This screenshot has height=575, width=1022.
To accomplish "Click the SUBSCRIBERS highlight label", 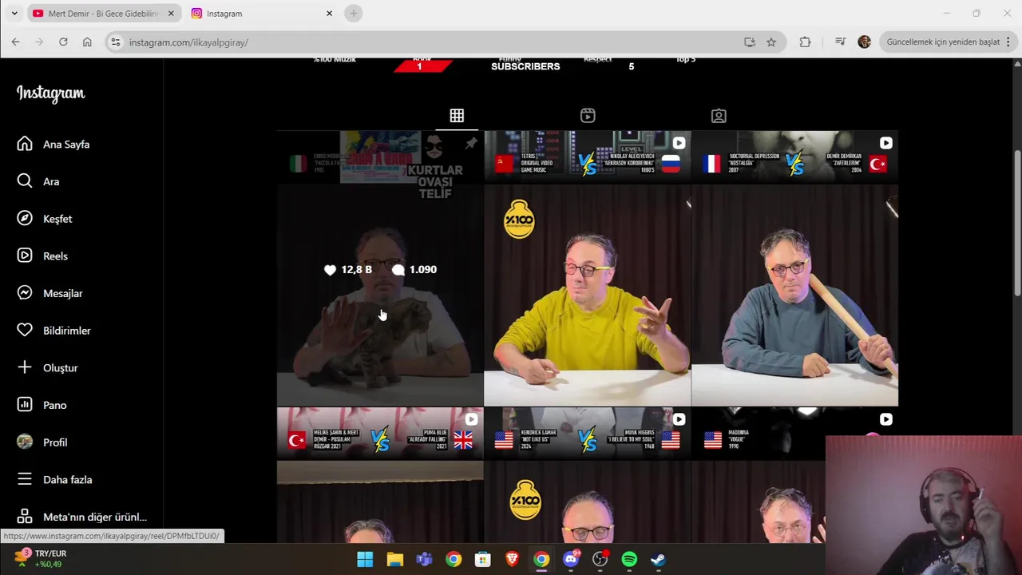I will 525,66.
